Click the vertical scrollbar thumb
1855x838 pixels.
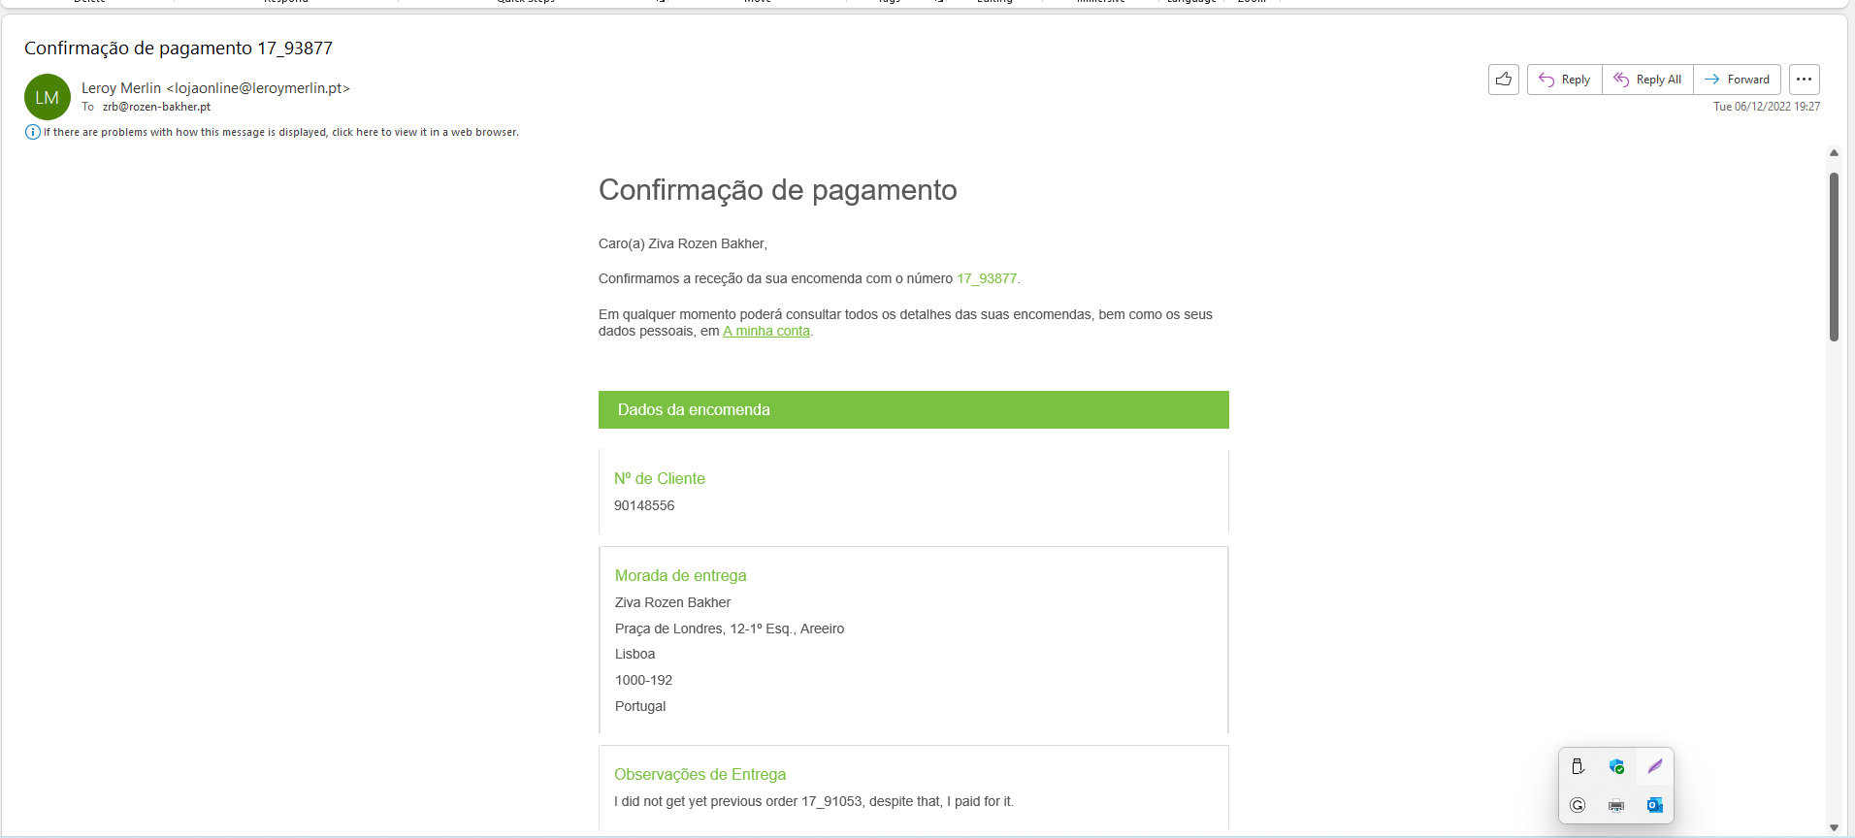click(1834, 257)
